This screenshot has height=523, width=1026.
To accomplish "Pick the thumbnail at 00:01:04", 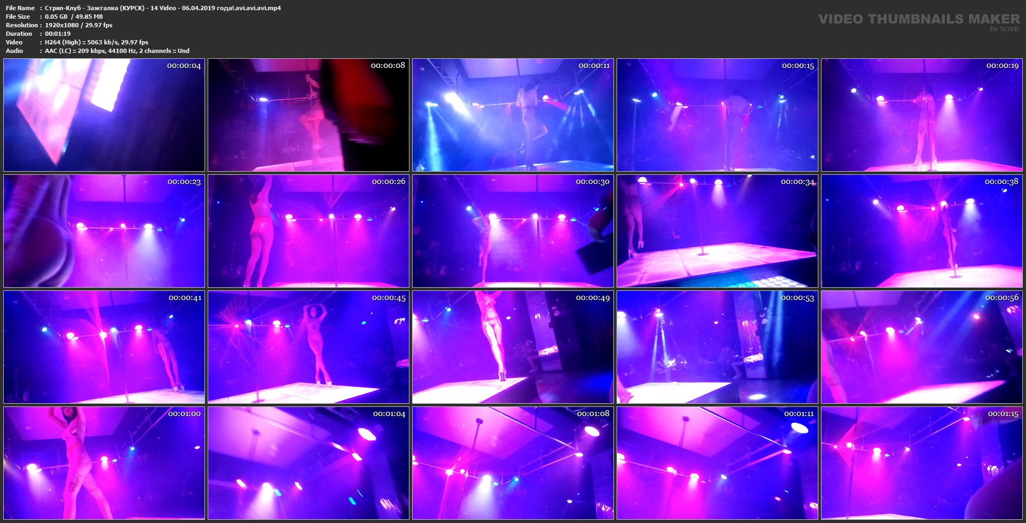I will 309,463.
